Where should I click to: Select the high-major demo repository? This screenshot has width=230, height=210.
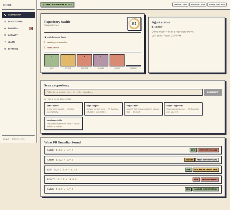click(x=103, y=109)
